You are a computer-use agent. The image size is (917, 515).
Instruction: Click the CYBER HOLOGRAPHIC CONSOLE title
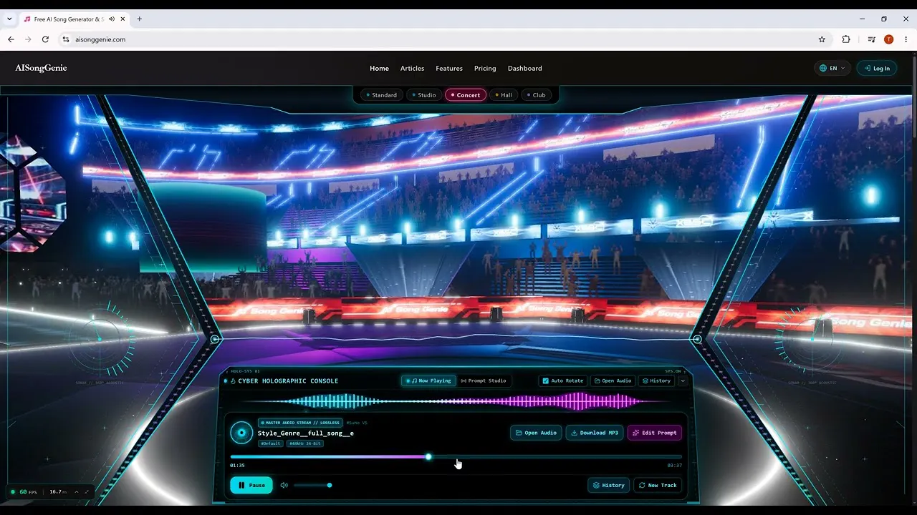(x=288, y=381)
